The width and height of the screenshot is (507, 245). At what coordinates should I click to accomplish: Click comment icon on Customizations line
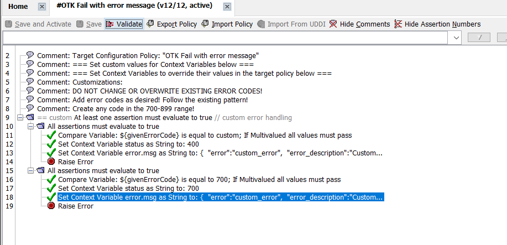[30, 81]
